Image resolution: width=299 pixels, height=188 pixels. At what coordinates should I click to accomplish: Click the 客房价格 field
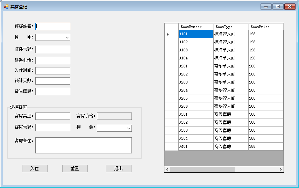coord(114,116)
